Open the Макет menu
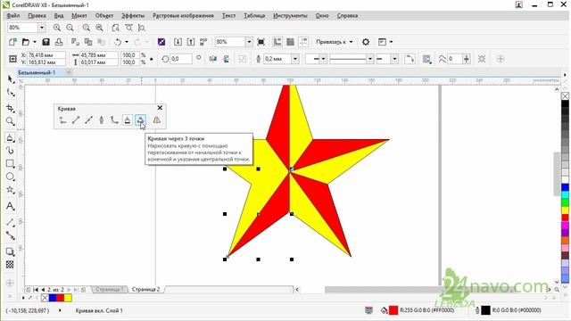The image size is (571, 321). click(x=79, y=16)
